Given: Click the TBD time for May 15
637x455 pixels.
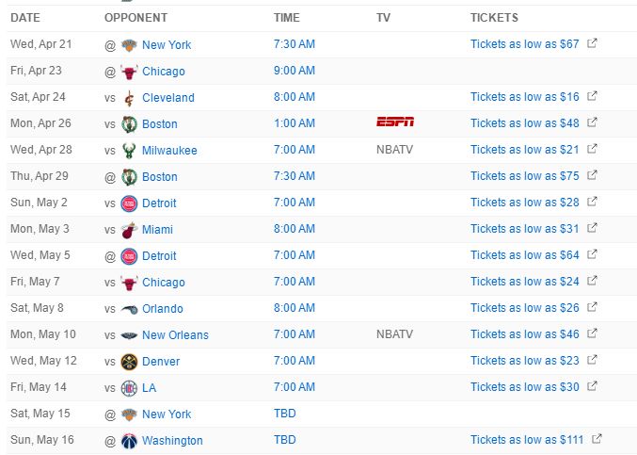Looking at the screenshot, I should [x=284, y=414].
